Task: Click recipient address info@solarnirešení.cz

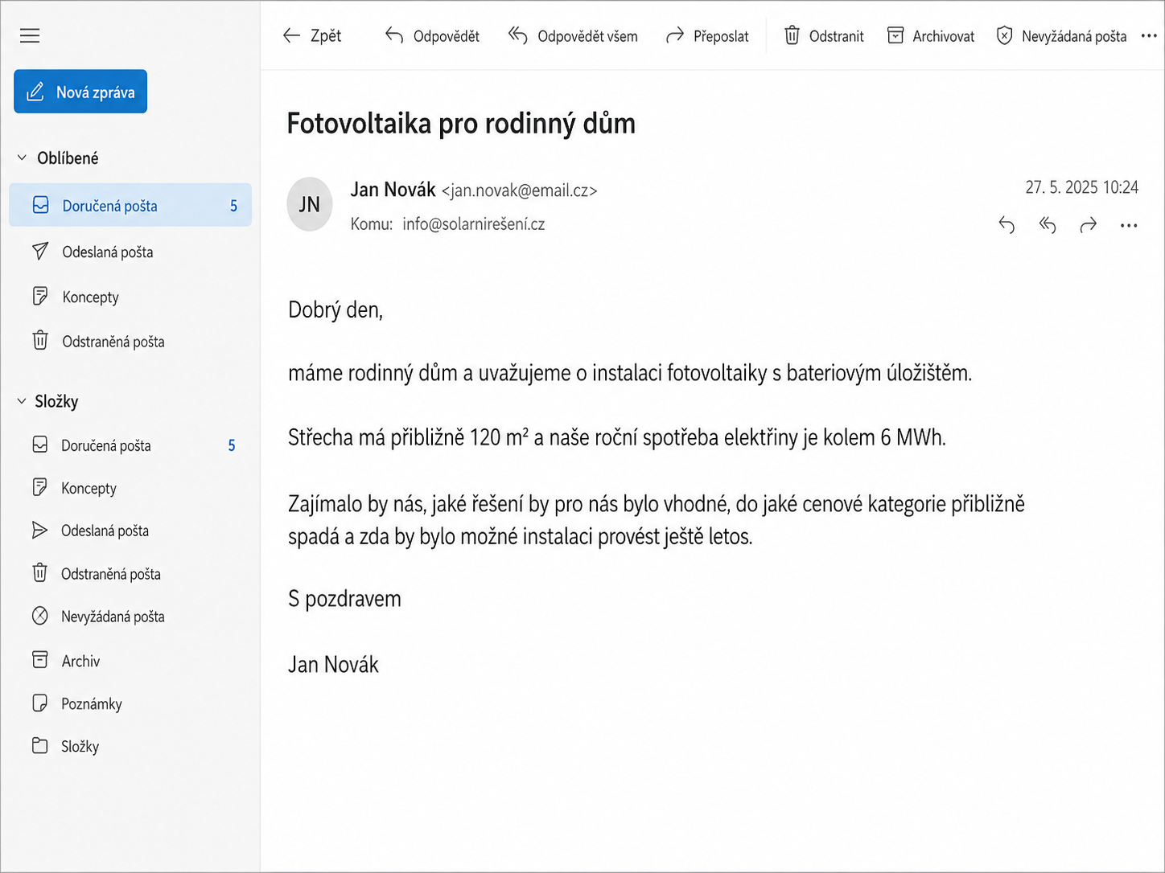Action: 474,224
